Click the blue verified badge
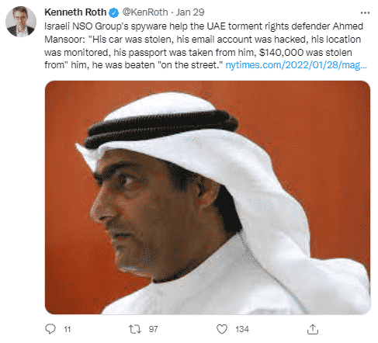This screenshot has width=378, height=343. tap(113, 12)
